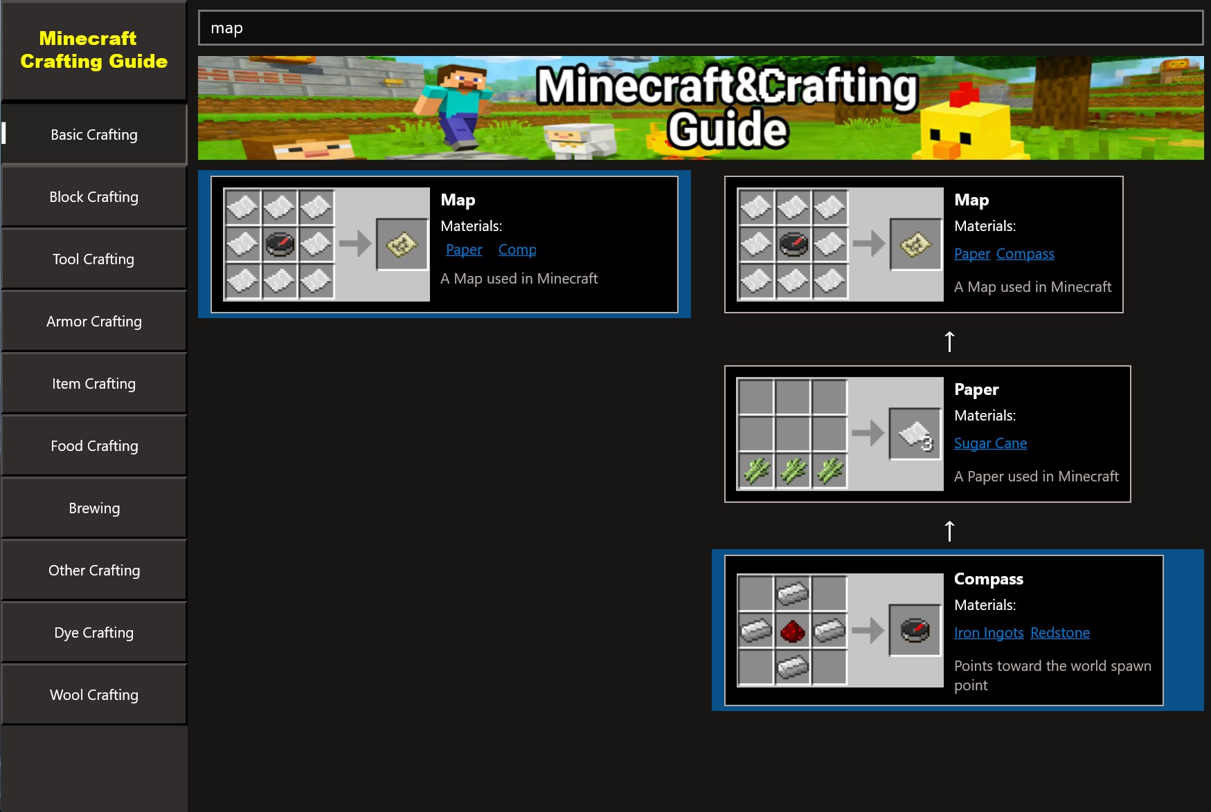Click "Materials:" in the Compass card
The height and width of the screenshot is (812, 1211).
(x=985, y=605)
